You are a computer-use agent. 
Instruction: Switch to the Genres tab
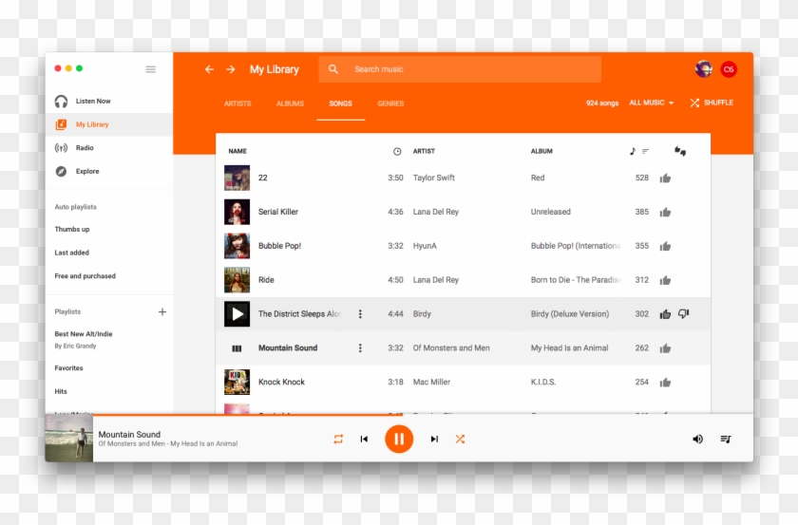(x=390, y=103)
